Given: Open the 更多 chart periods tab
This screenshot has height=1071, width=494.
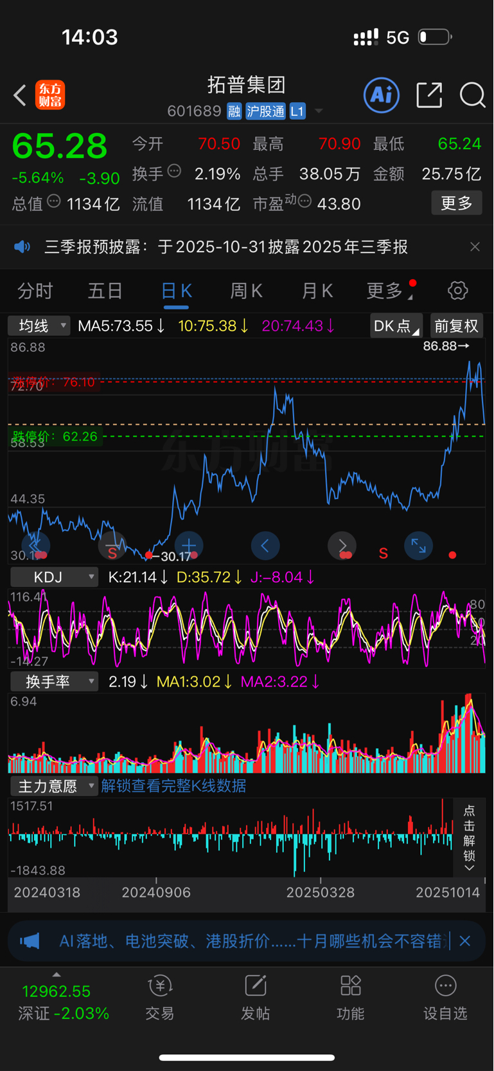Looking at the screenshot, I should point(389,291).
